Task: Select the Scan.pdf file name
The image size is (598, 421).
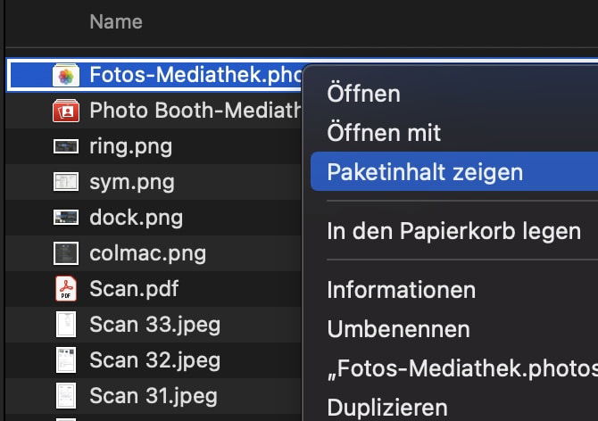Action: [134, 289]
